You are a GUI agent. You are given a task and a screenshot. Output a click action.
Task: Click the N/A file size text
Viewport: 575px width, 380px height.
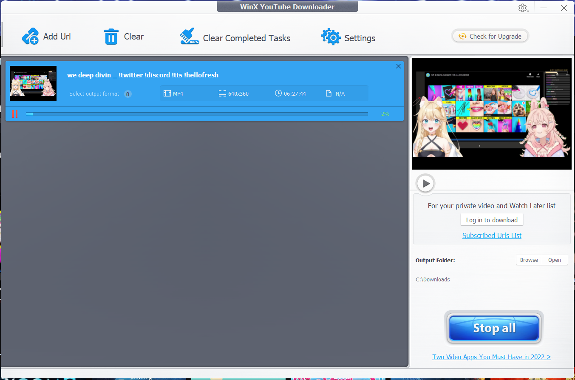[x=340, y=94]
